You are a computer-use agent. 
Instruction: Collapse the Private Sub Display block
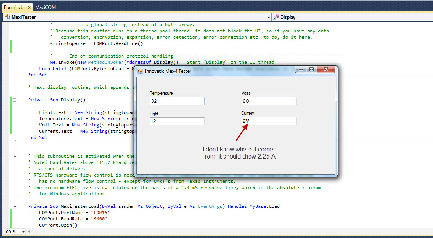click(x=14, y=100)
